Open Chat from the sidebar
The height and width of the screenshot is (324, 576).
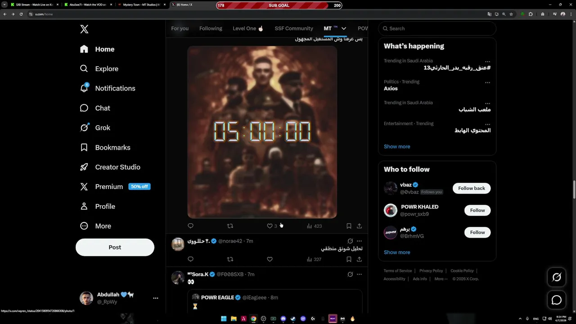click(95, 108)
